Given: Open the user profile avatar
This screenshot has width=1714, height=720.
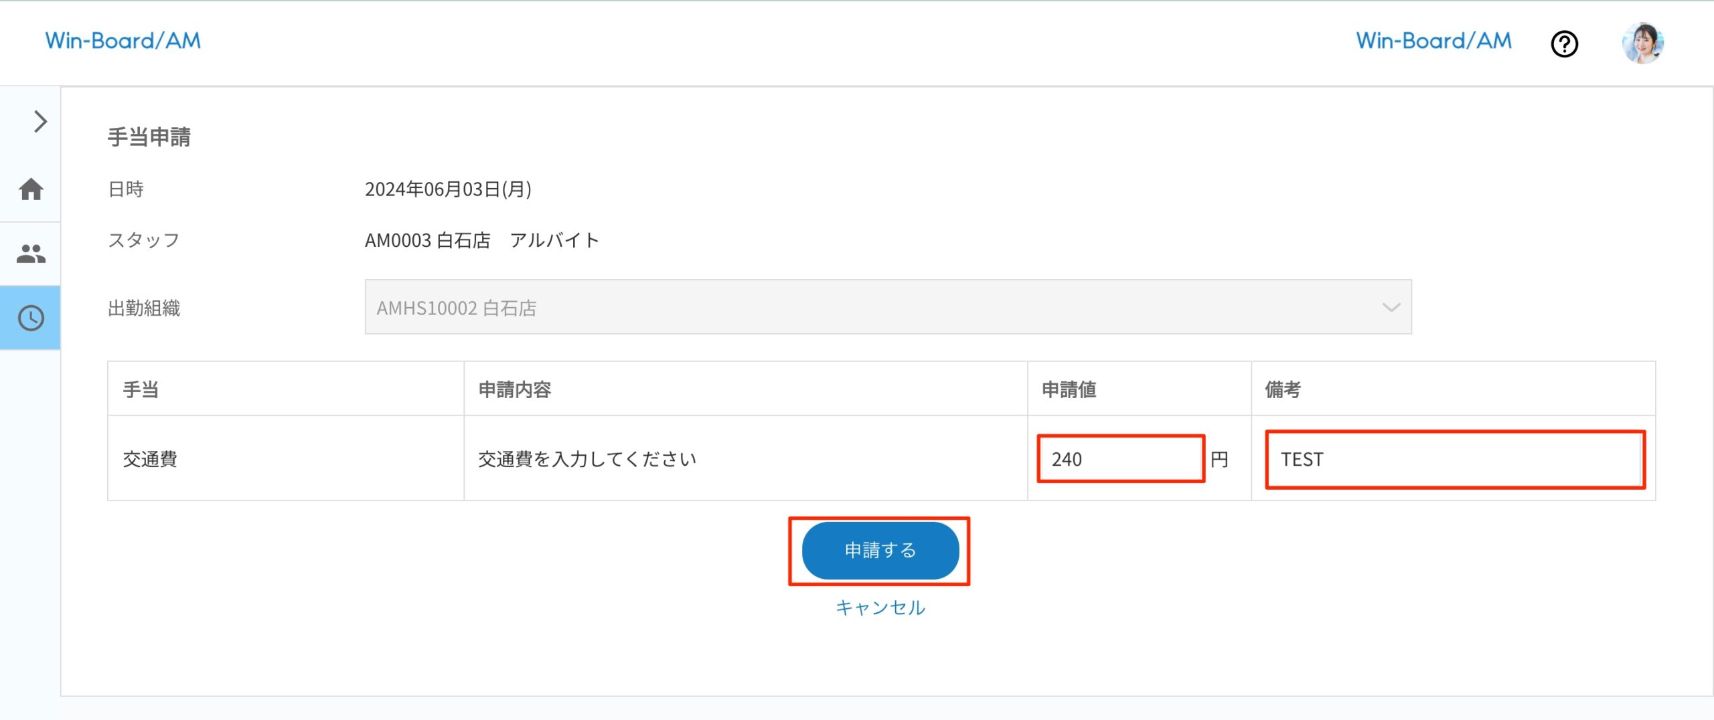Looking at the screenshot, I should click(1647, 43).
